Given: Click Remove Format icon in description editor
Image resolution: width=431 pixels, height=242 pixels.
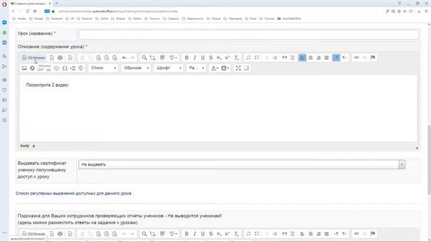Looking at the screenshot, I should click(236, 58).
